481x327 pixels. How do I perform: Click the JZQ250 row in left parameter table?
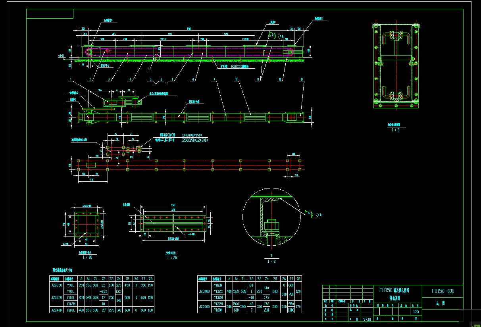click(57, 285)
